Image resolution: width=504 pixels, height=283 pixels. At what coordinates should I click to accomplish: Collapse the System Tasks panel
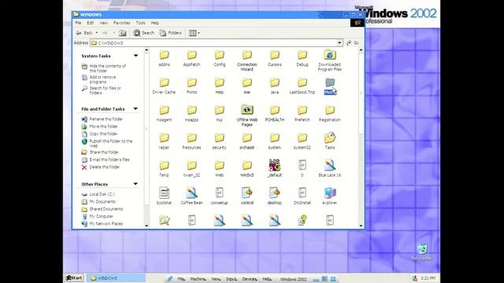click(135, 56)
